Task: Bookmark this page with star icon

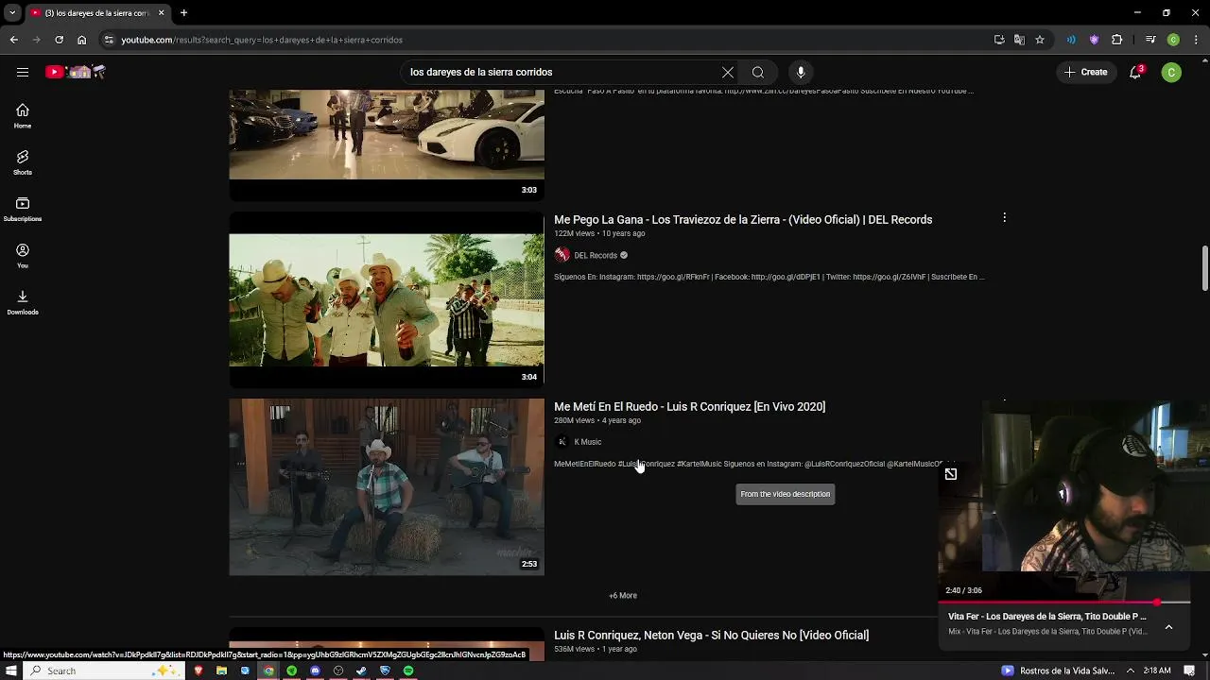Action: [1040, 40]
